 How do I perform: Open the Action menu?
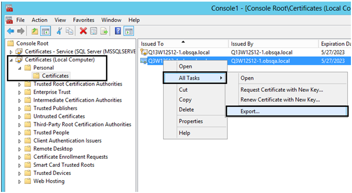click(39, 20)
